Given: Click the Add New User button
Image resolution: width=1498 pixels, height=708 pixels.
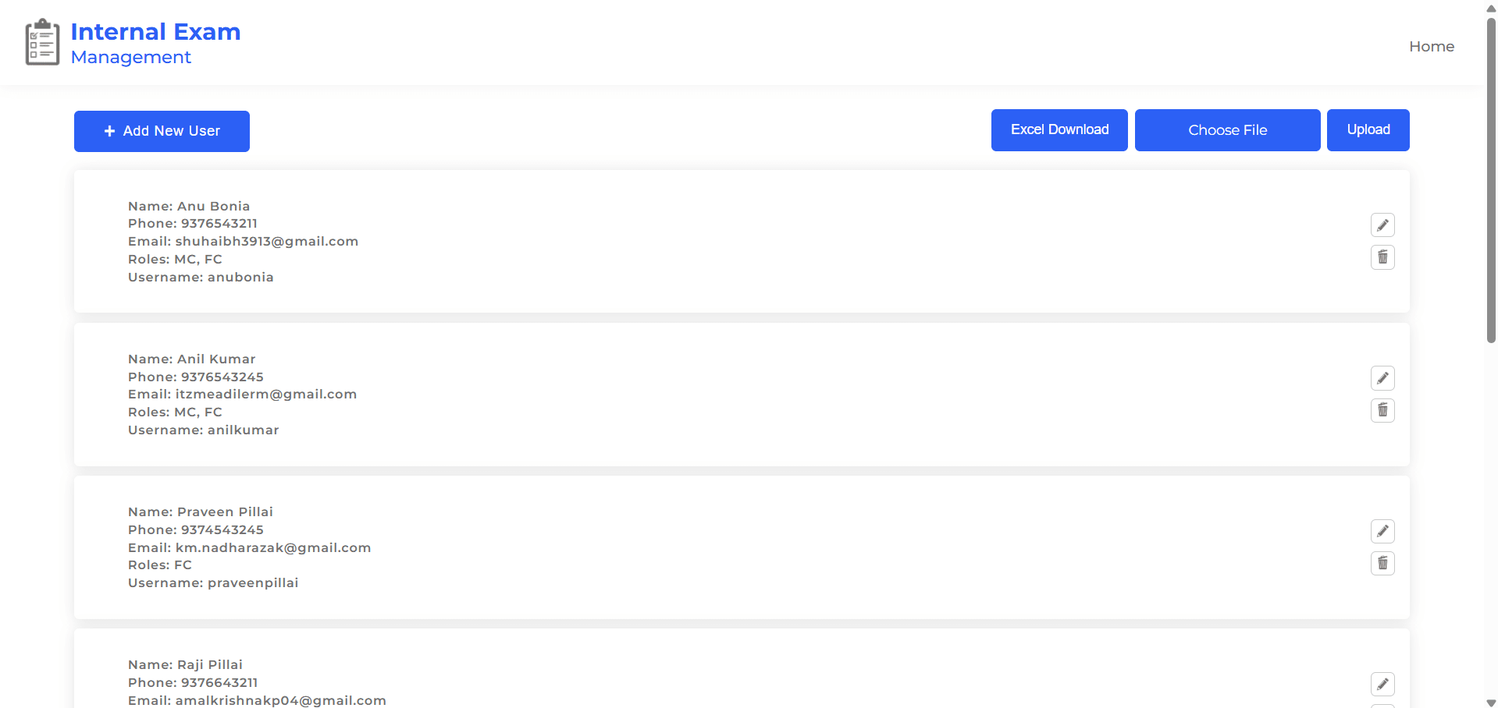Looking at the screenshot, I should 162,131.
